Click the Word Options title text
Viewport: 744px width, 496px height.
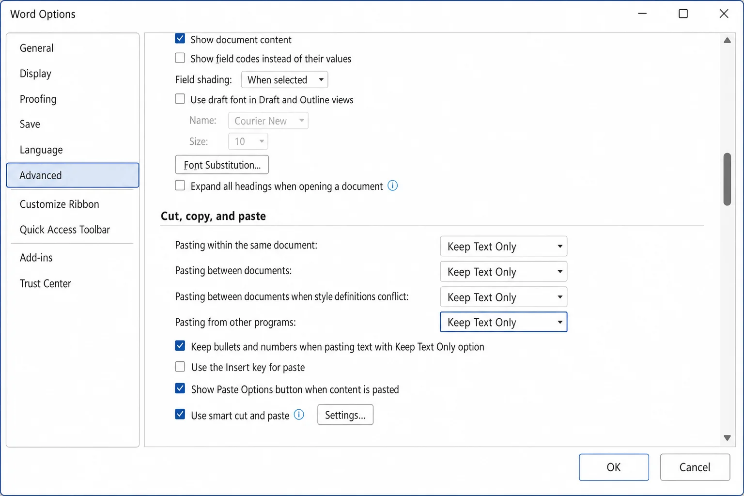coord(43,14)
